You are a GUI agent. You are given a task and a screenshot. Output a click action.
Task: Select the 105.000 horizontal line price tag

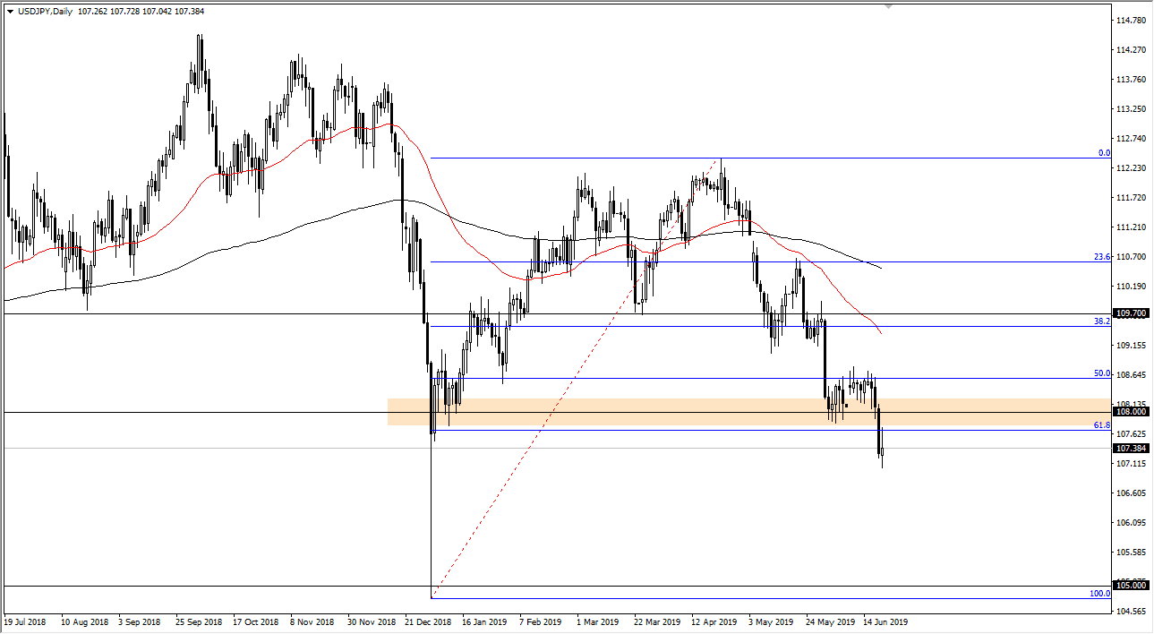click(x=1131, y=586)
